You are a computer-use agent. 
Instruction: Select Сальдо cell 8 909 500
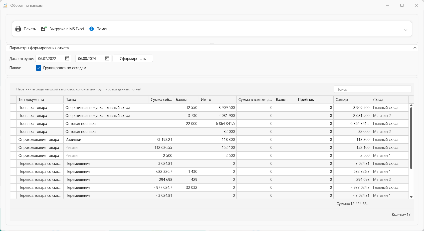(x=352, y=108)
